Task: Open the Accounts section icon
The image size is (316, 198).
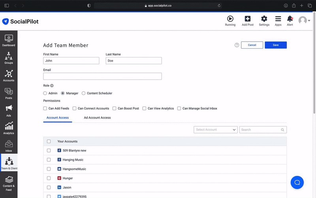Action: tap(9, 75)
